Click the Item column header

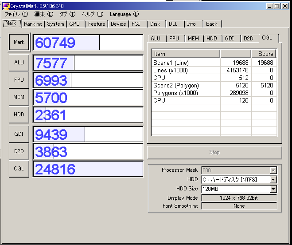(x=186, y=54)
